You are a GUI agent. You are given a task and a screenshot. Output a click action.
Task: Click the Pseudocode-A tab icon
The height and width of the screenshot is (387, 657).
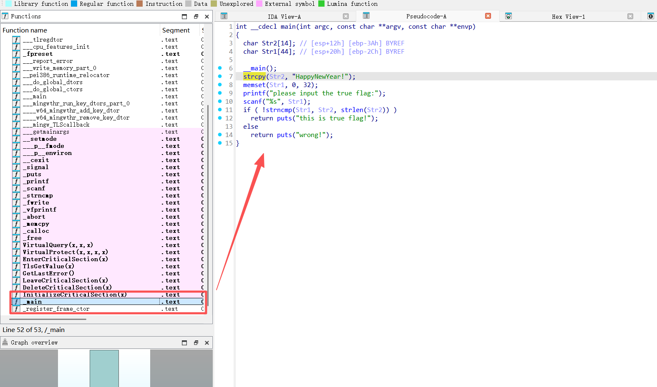pyautogui.click(x=366, y=16)
